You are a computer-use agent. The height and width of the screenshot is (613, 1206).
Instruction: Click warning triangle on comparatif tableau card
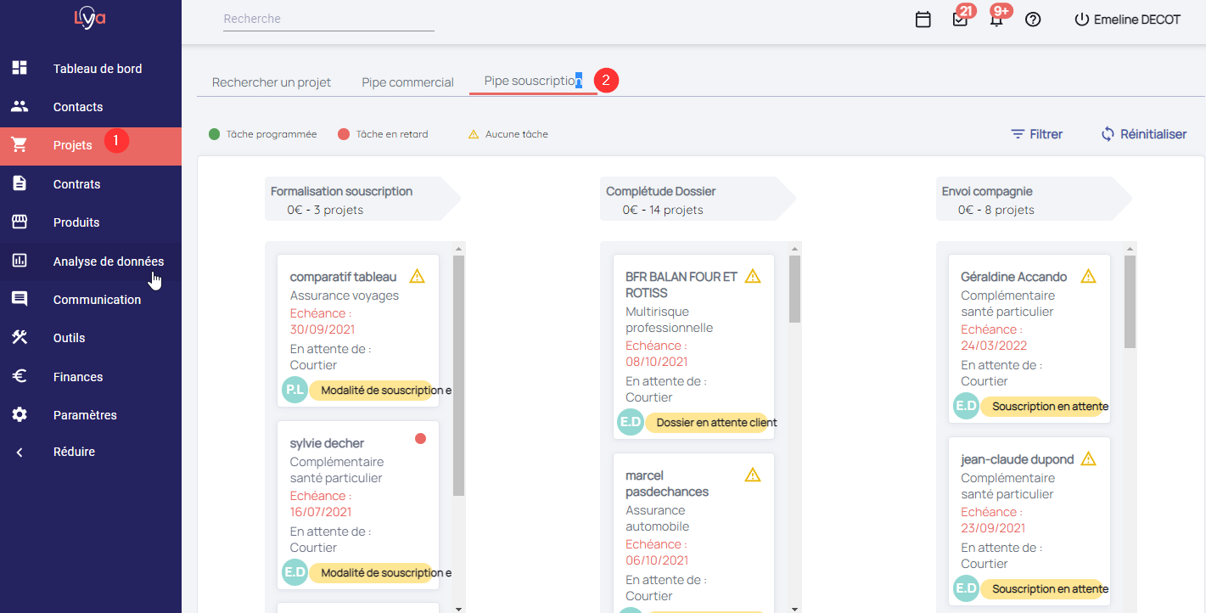[417, 276]
